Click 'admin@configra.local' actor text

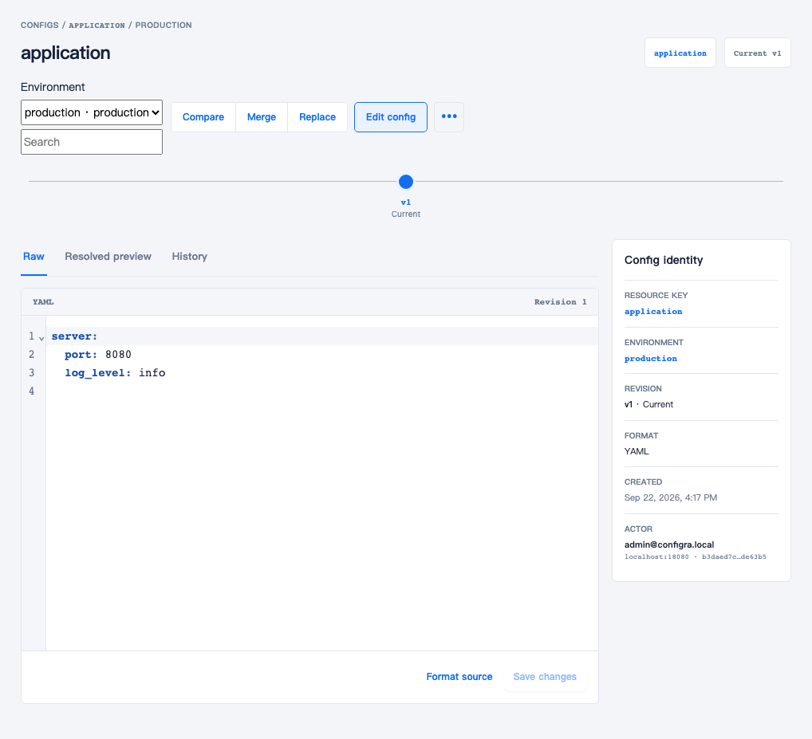click(669, 544)
